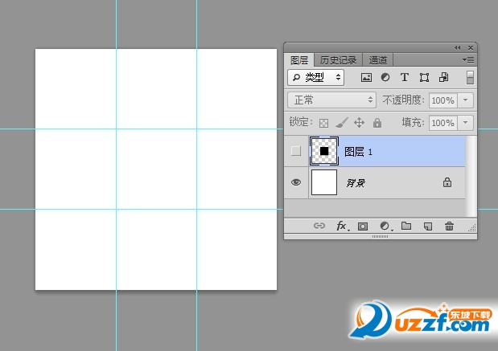498x351 pixels.
Task: Open the 类型 filter type dropdown
Action: (316, 77)
